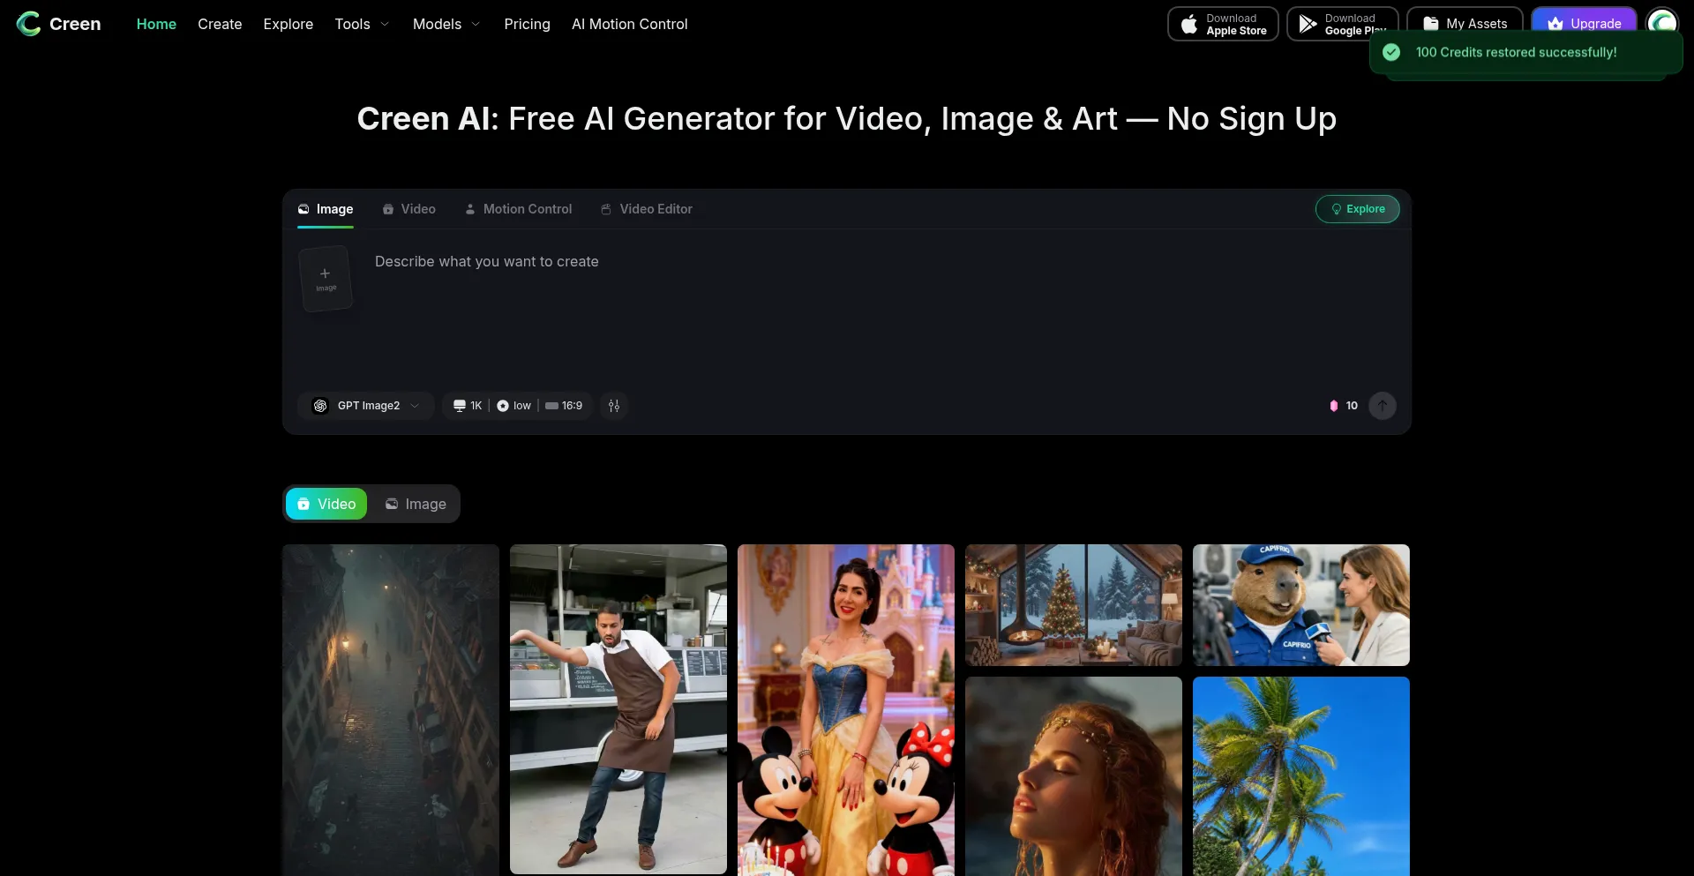Open the woman with closed eyes thumbnail
1694x876 pixels.
1074,776
